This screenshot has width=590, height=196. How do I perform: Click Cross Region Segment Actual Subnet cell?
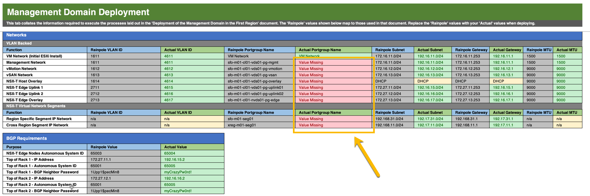click(x=432, y=125)
